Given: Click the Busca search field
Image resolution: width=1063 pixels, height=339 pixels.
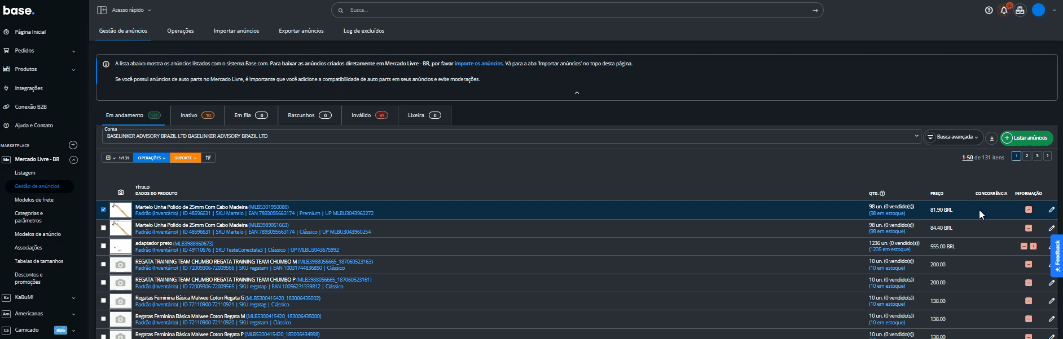Looking at the screenshot, I should coord(576,10).
